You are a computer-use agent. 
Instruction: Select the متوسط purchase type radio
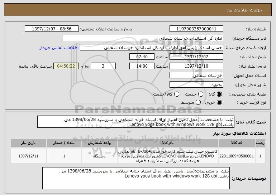pyautogui.click(x=198, y=102)
